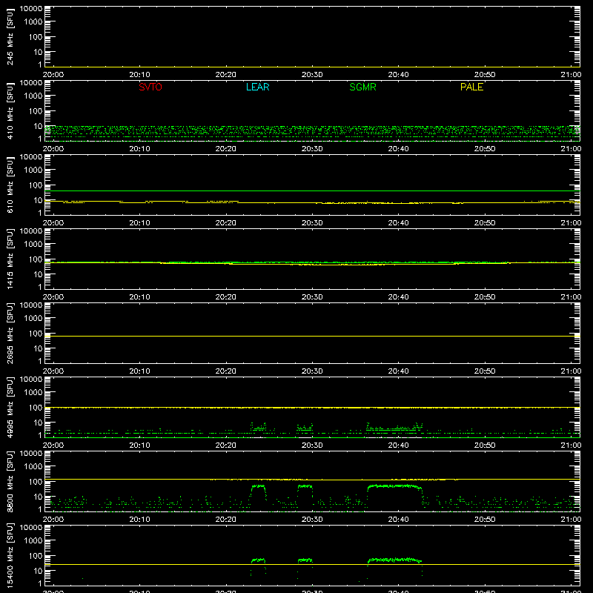Select the 8800 MHz [SFU] axis title

coord(10,482)
